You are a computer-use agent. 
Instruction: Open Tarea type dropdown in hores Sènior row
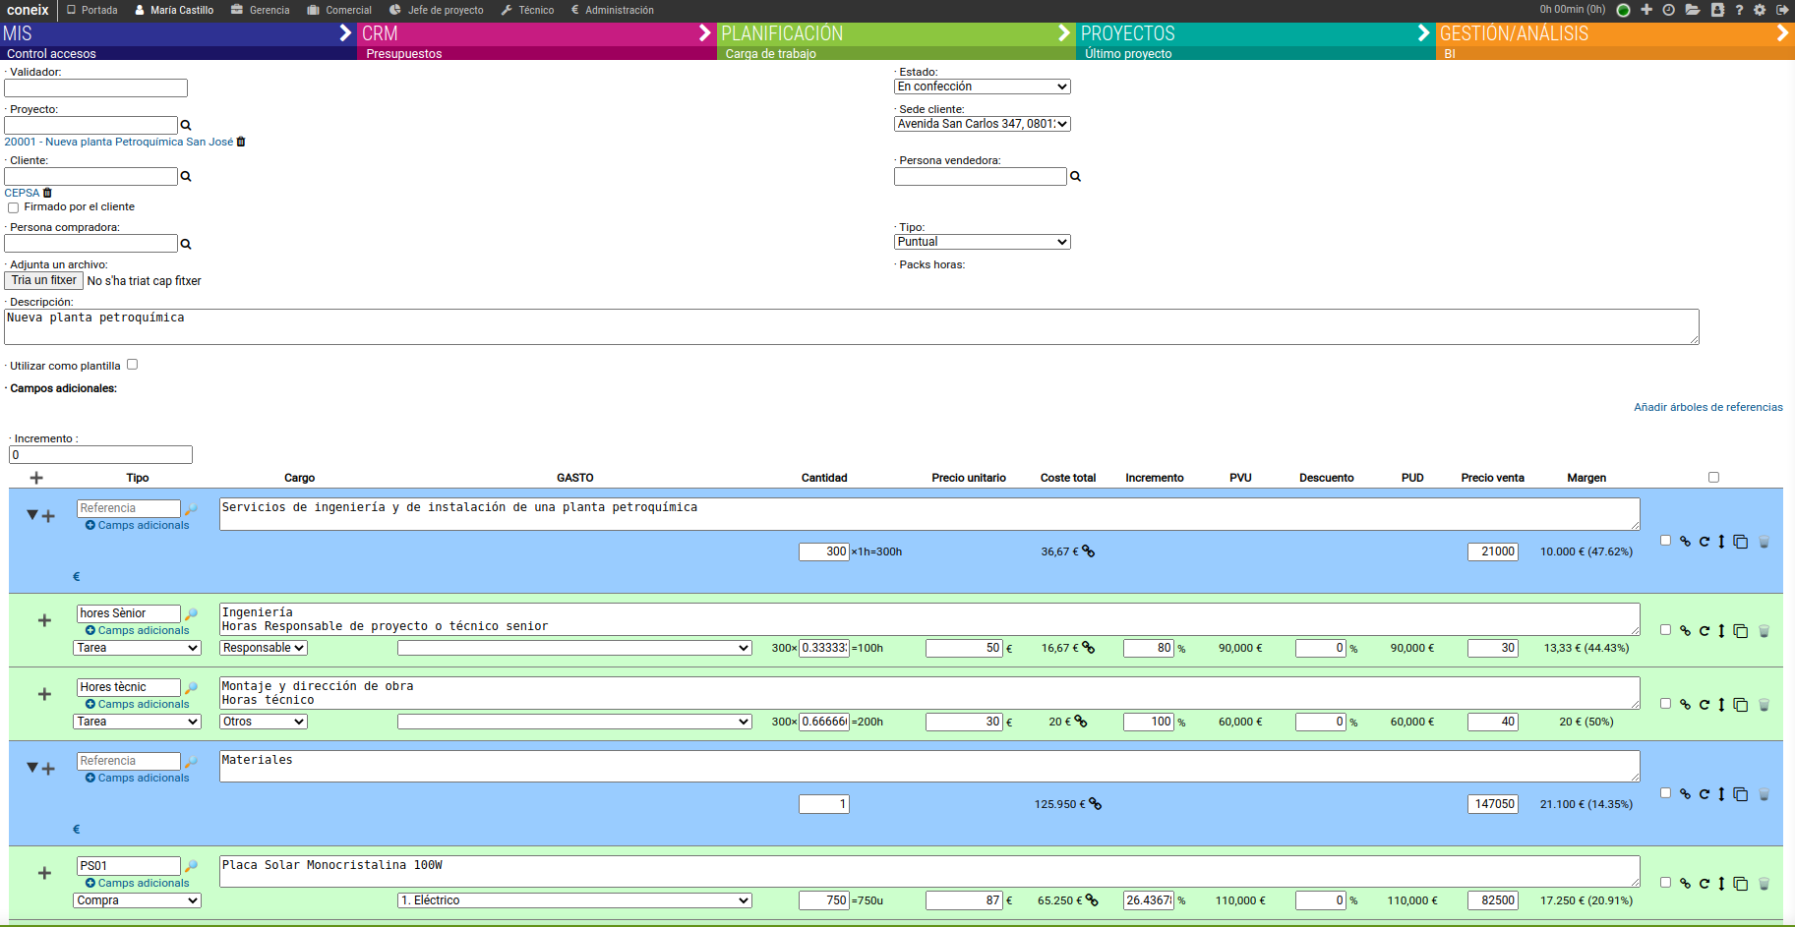pos(137,648)
